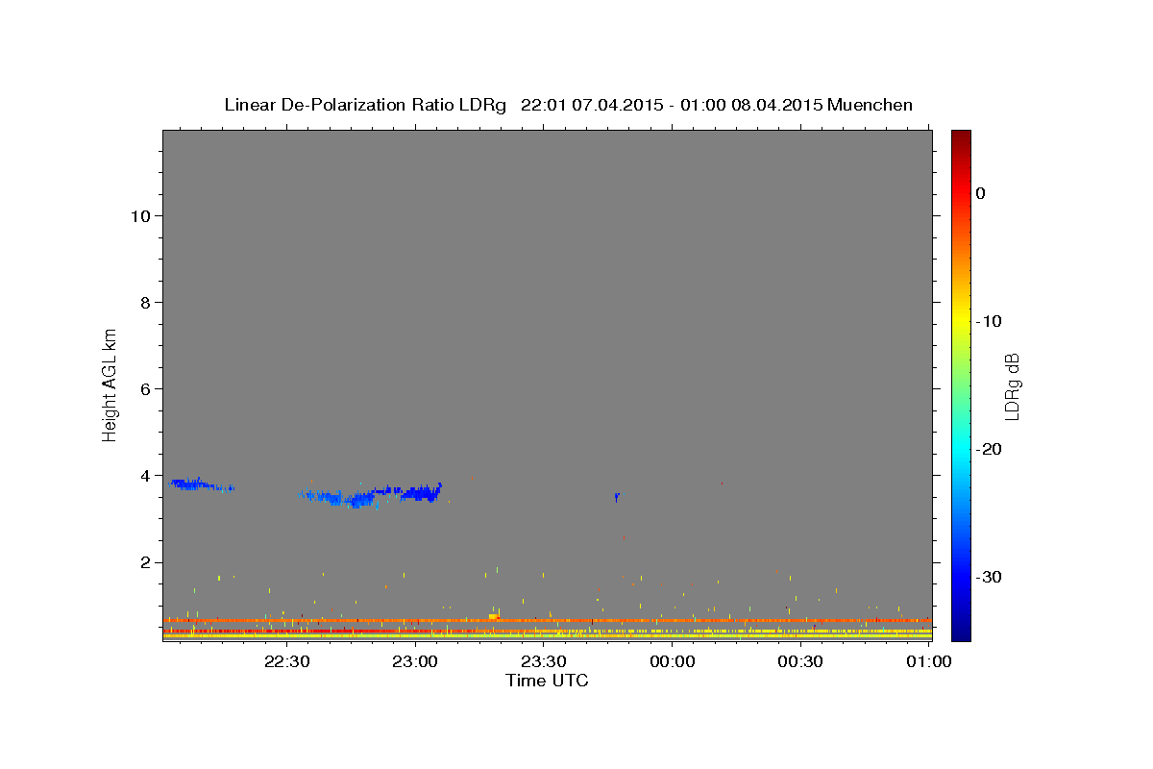Click the "LDRg dB" colorbar label

click(1012, 385)
